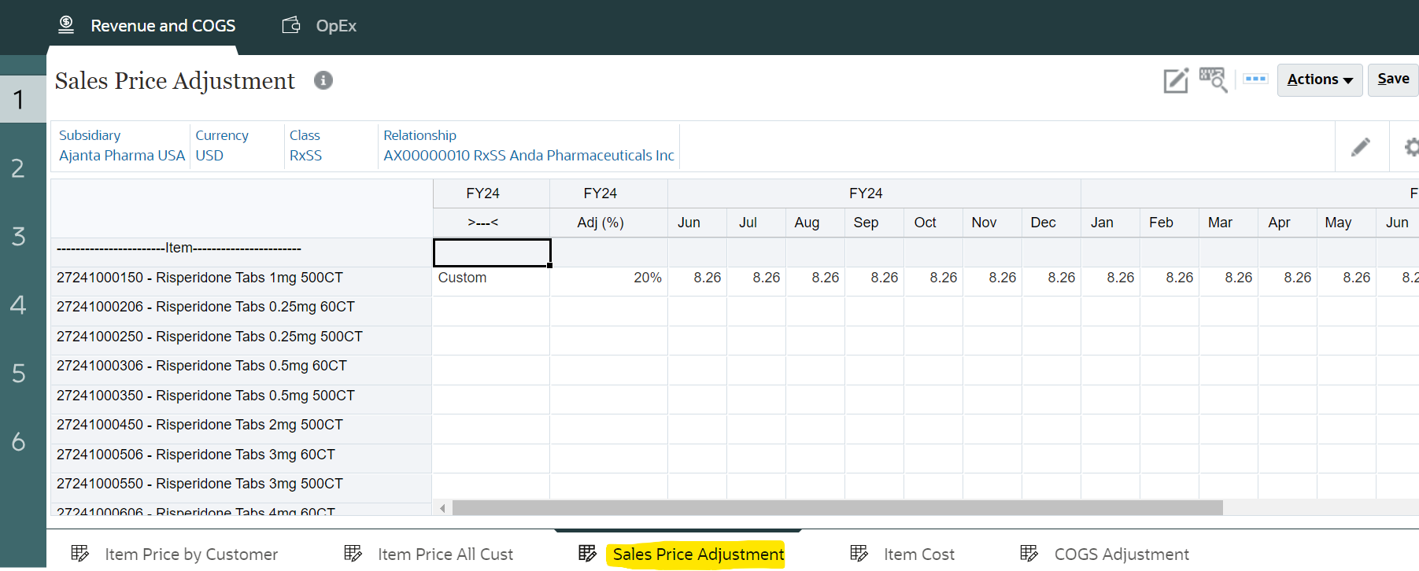The image size is (1419, 571).
Task: Click the blue three-dot ellipsis icon
Action: (x=1255, y=79)
